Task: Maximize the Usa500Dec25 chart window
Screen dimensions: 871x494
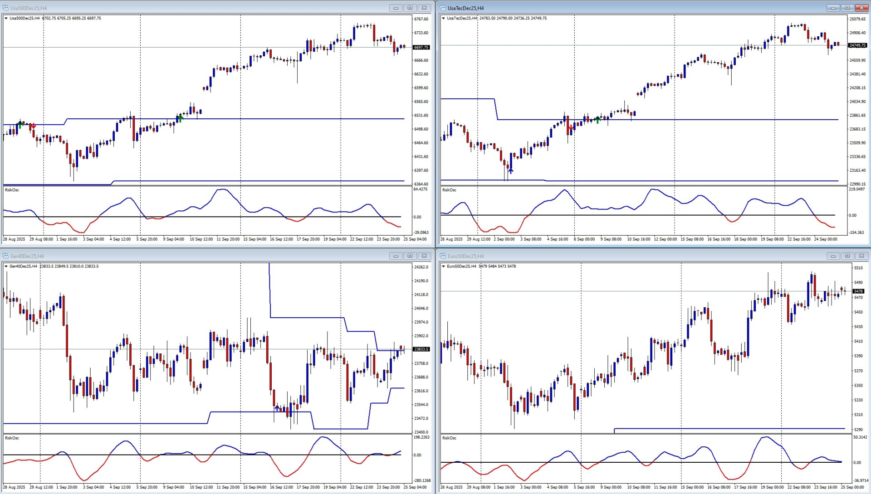Action: [x=410, y=8]
